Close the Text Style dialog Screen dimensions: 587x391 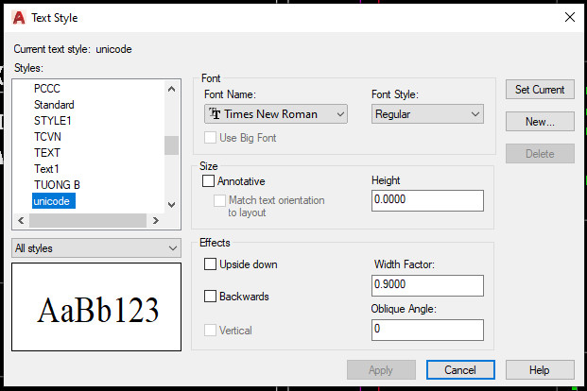(569, 17)
